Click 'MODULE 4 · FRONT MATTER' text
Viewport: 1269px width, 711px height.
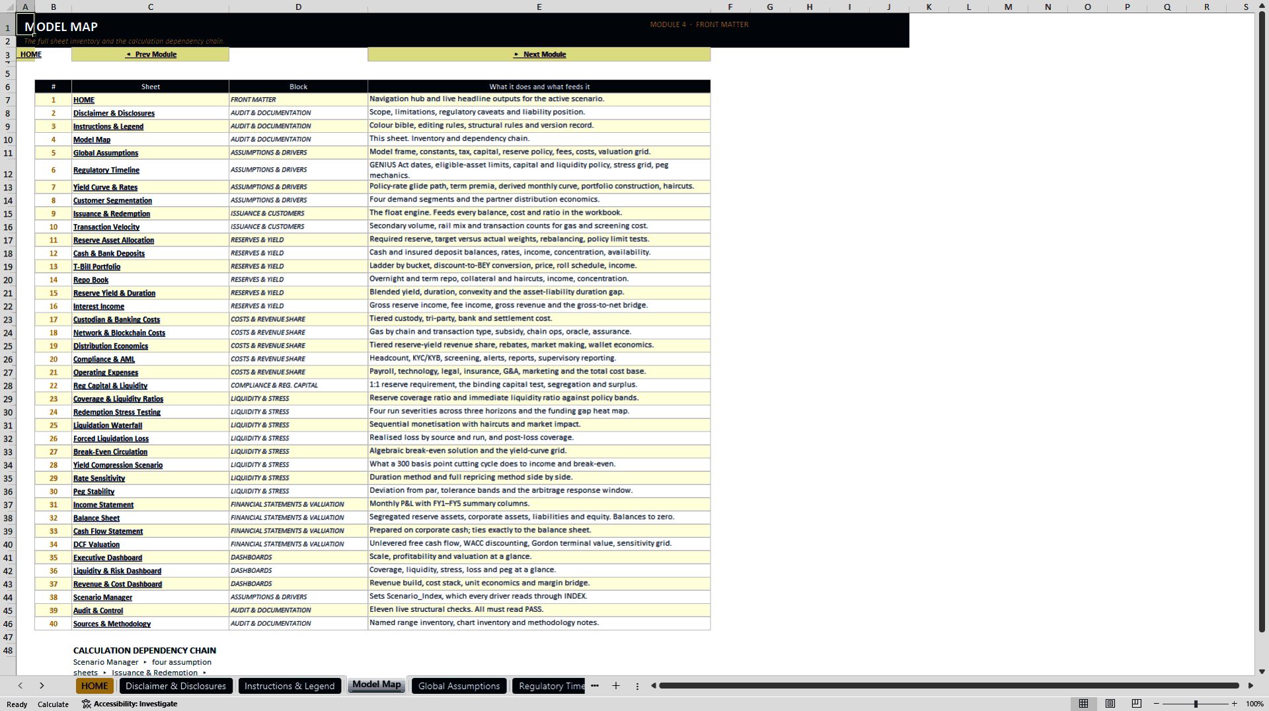pyautogui.click(x=699, y=24)
